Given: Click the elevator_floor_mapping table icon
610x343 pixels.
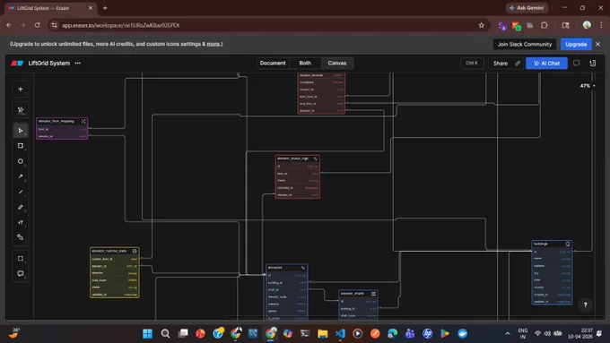Looking at the screenshot, I should (83, 121).
